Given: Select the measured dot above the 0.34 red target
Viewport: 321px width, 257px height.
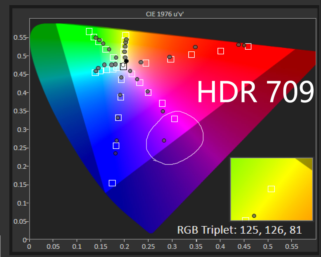Looking at the screenshot, I should point(195,47).
